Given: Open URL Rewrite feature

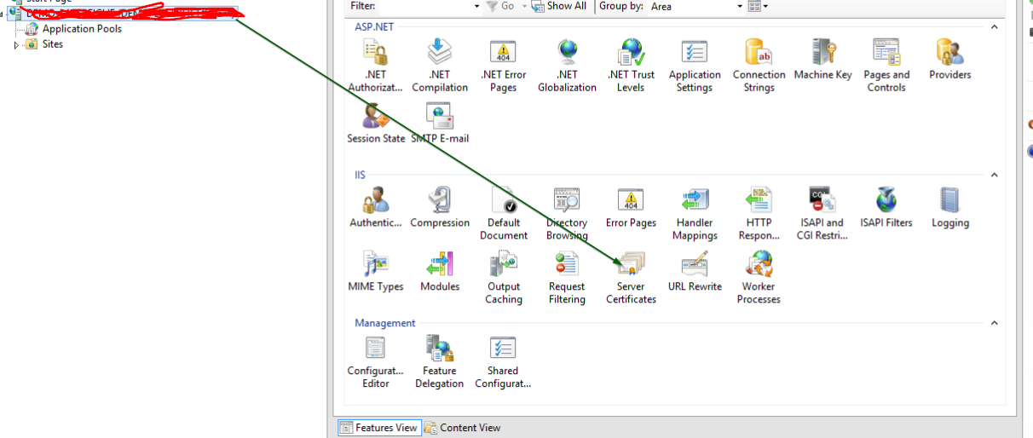Looking at the screenshot, I should click(x=695, y=272).
